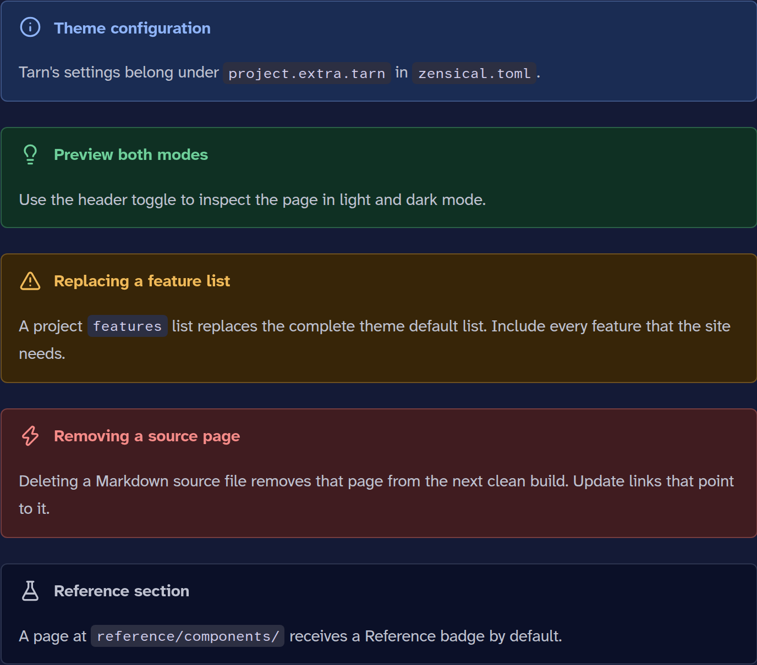Viewport: 757px width, 665px height.
Task: Click the 'Replacing a feature list' heading
Action: coord(142,281)
